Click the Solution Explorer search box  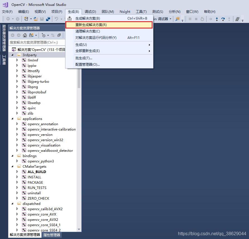(37, 42)
